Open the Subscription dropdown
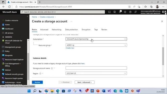The image size is (167, 94). click(96, 39)
